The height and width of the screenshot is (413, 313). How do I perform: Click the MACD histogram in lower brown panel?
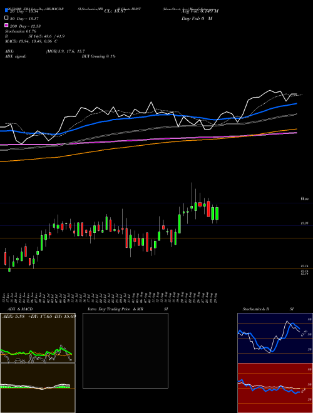(38, 388)
